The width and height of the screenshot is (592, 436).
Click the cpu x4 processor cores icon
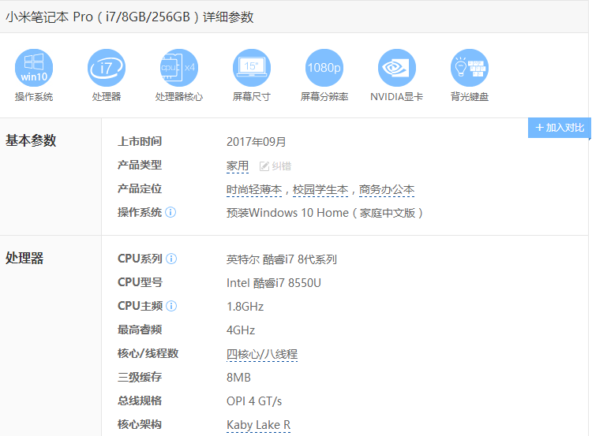179,68
